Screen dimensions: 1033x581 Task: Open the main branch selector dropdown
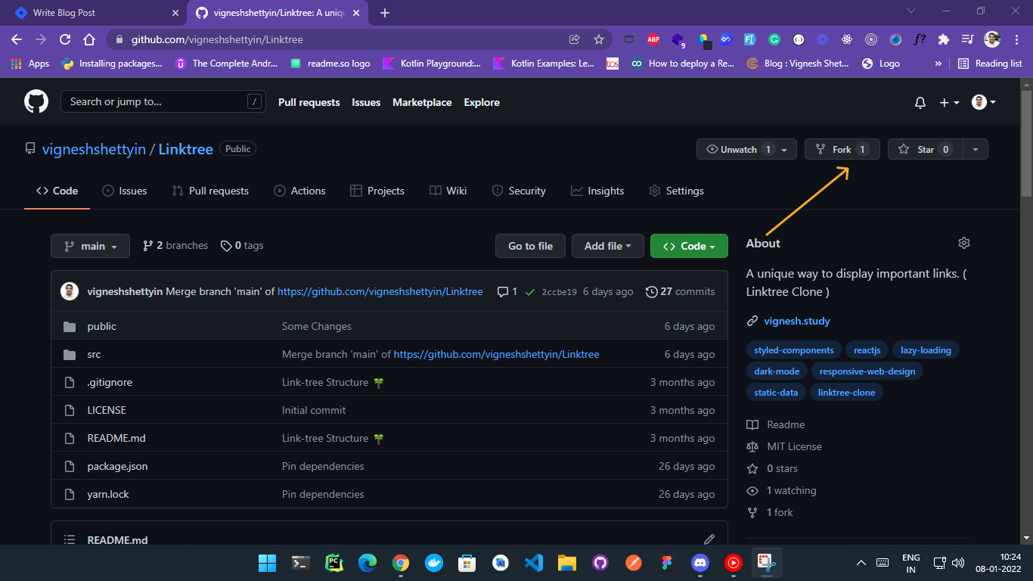pyautogui.click(x=90, y=246)
